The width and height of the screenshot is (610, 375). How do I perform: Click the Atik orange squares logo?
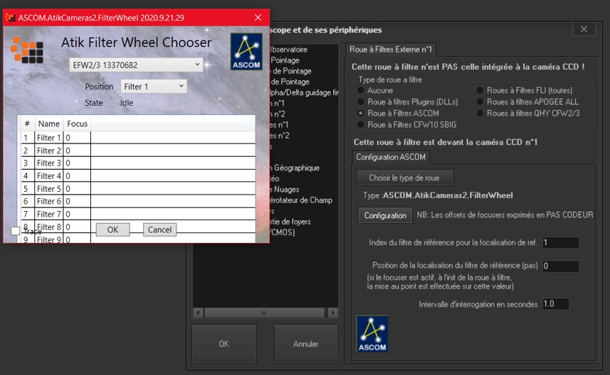27,50
